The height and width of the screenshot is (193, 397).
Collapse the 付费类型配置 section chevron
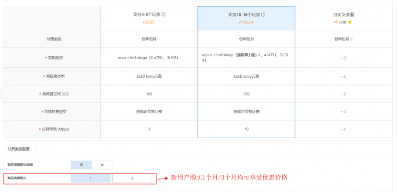coord(35,149)
